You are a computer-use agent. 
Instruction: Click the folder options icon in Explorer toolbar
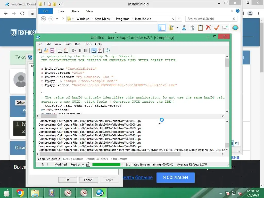tap(171, 28)
